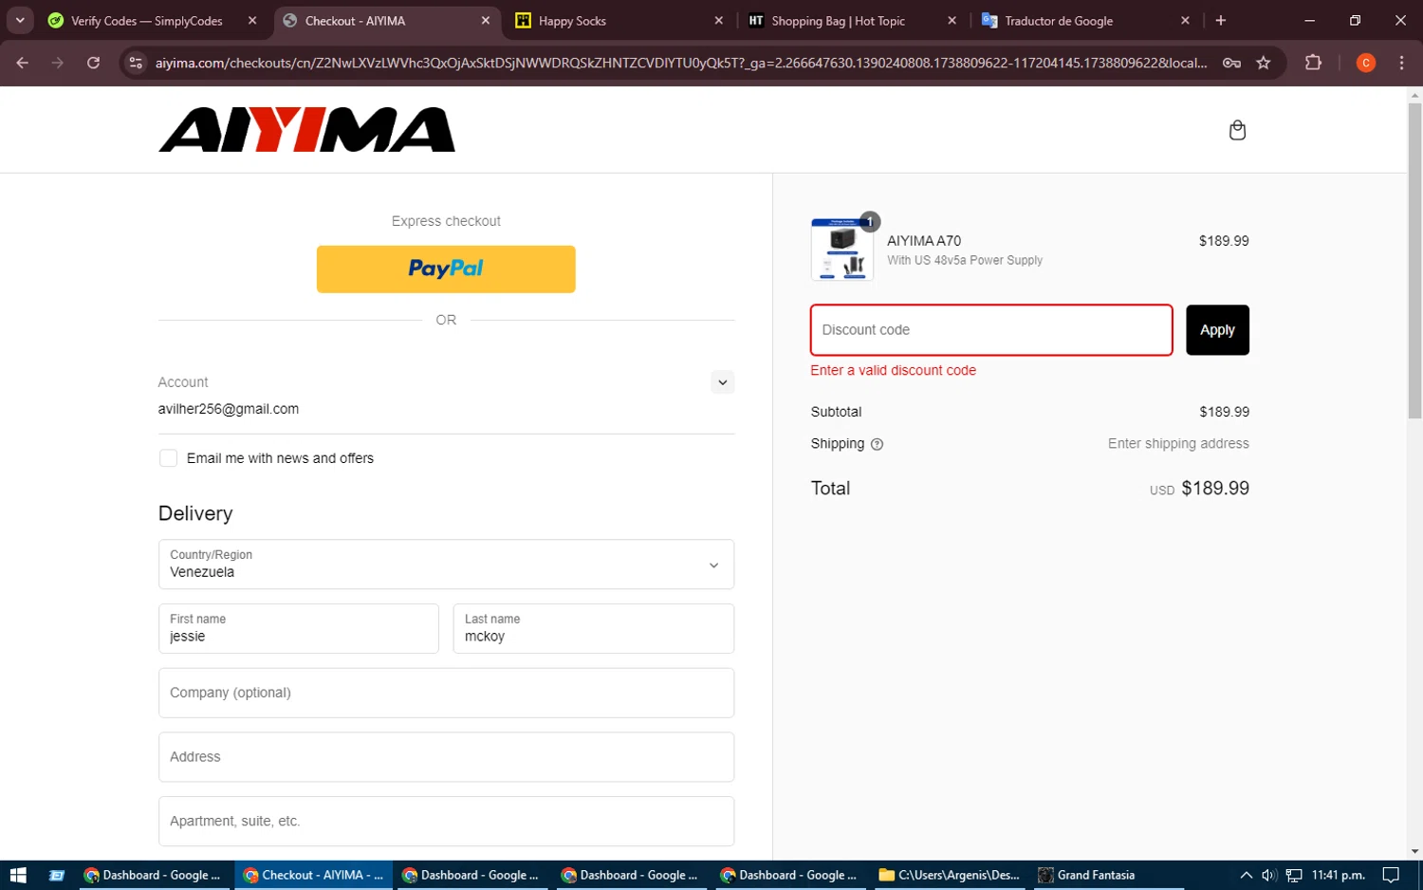Open the browser extensions puzzle icon
This screenshot has width=1423, height=890.
pos(1313,63)
